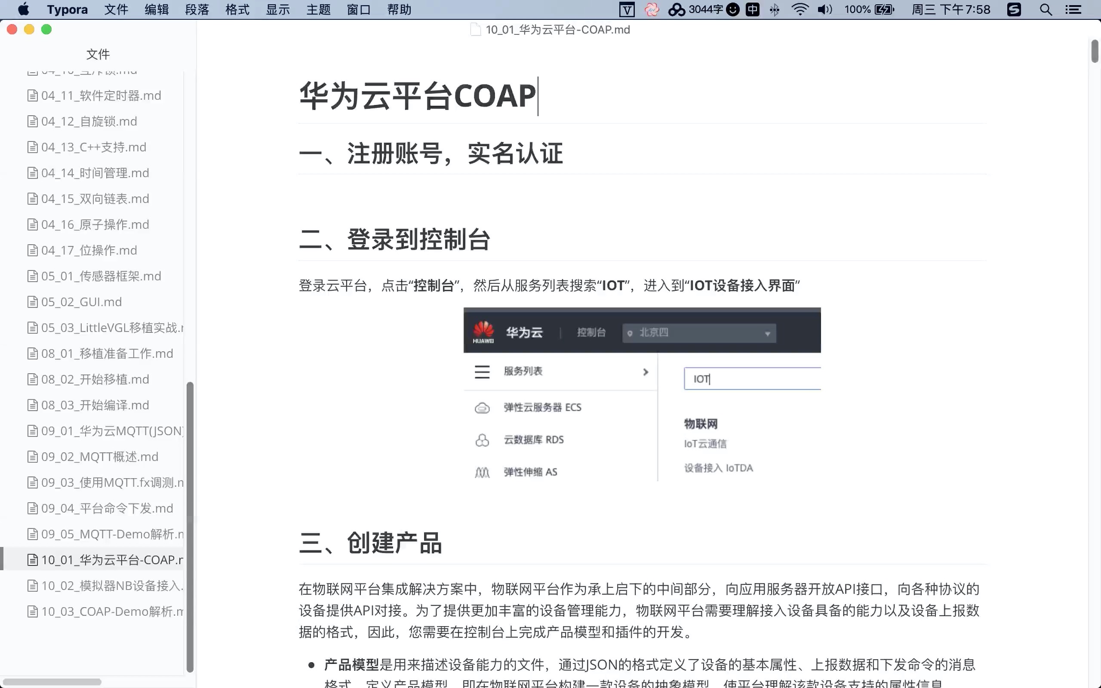Open the 文件 menu in menu bar

116,9
